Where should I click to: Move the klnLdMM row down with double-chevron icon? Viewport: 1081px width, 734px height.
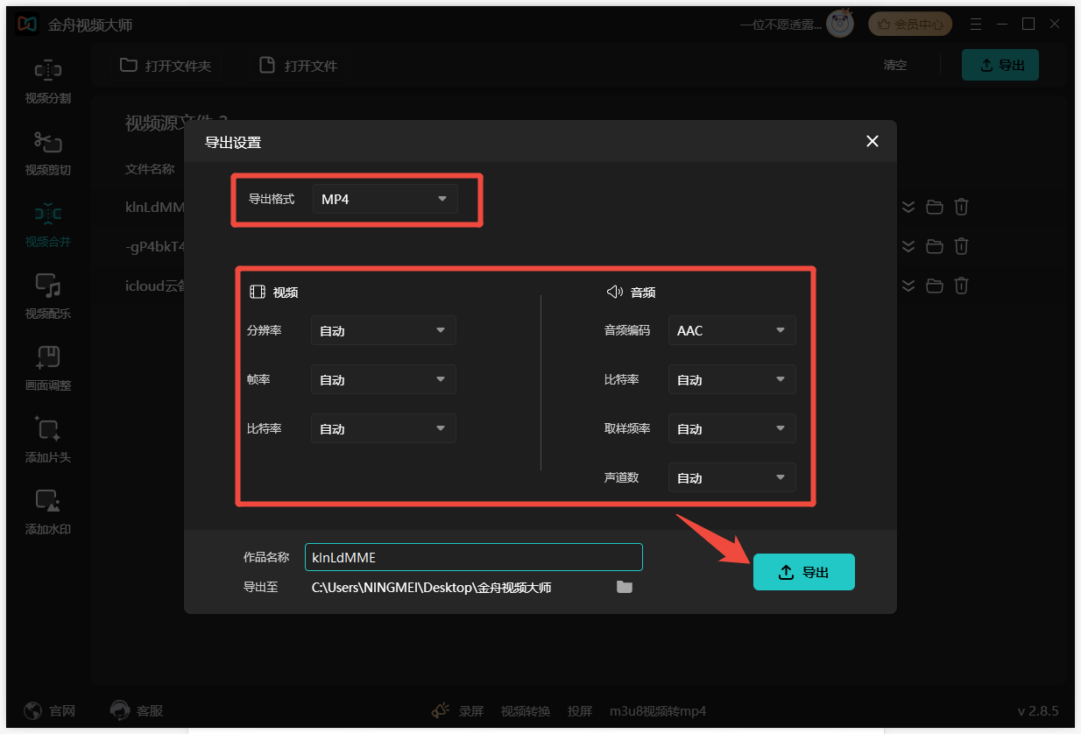[908, 208]
